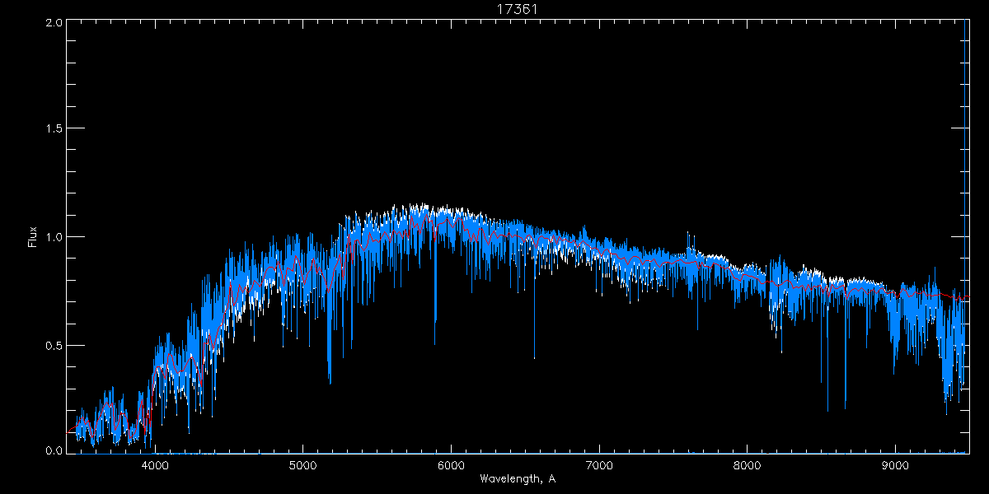Click the 1.5 flux tick label

(x=54, y=129)
